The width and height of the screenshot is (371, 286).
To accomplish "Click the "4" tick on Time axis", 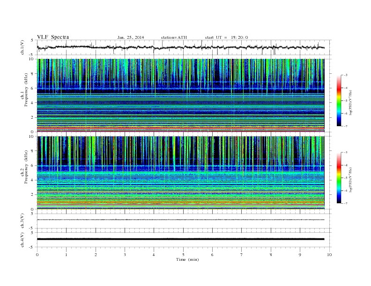I will pos(154,255).
